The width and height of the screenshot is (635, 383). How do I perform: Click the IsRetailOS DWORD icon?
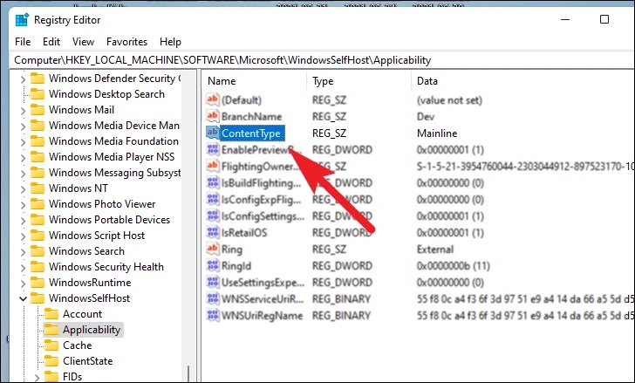[x=213, y=232]
